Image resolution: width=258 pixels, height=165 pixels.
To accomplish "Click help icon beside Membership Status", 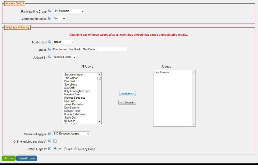I will [x=49, y=18].
